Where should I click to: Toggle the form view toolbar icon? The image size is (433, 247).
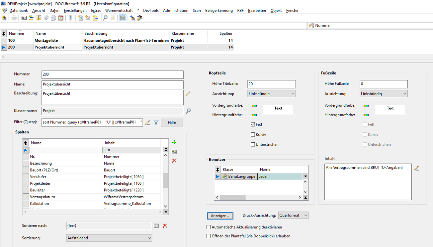click(123, 18)
